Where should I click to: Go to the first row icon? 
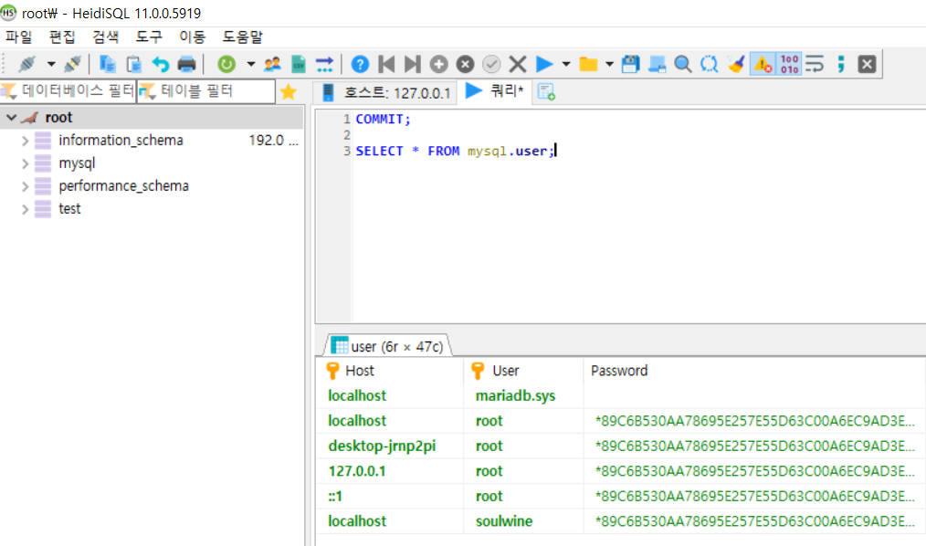[x=386, y=64]
